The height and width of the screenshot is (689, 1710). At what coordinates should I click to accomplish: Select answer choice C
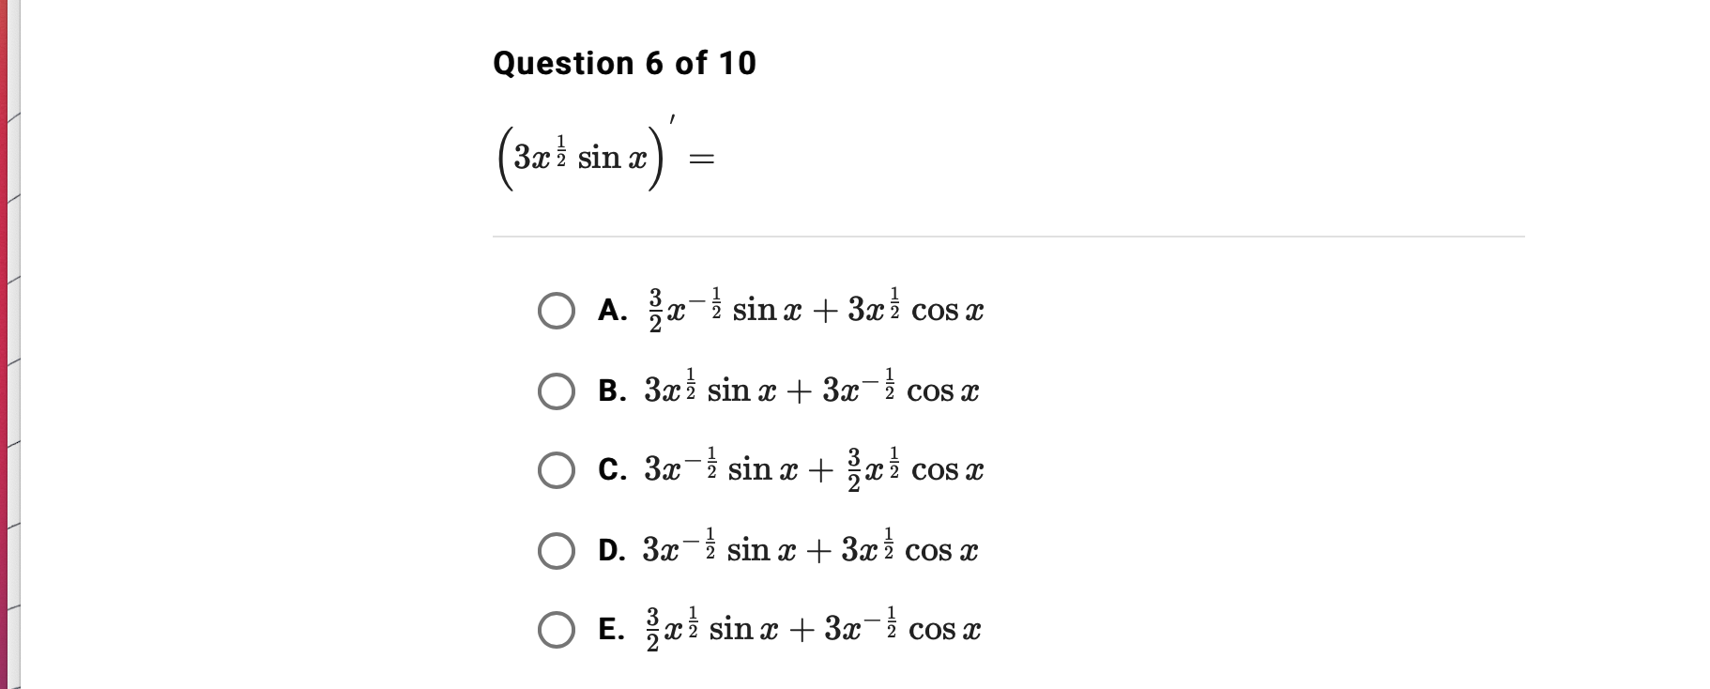click(x=557, y=472)
